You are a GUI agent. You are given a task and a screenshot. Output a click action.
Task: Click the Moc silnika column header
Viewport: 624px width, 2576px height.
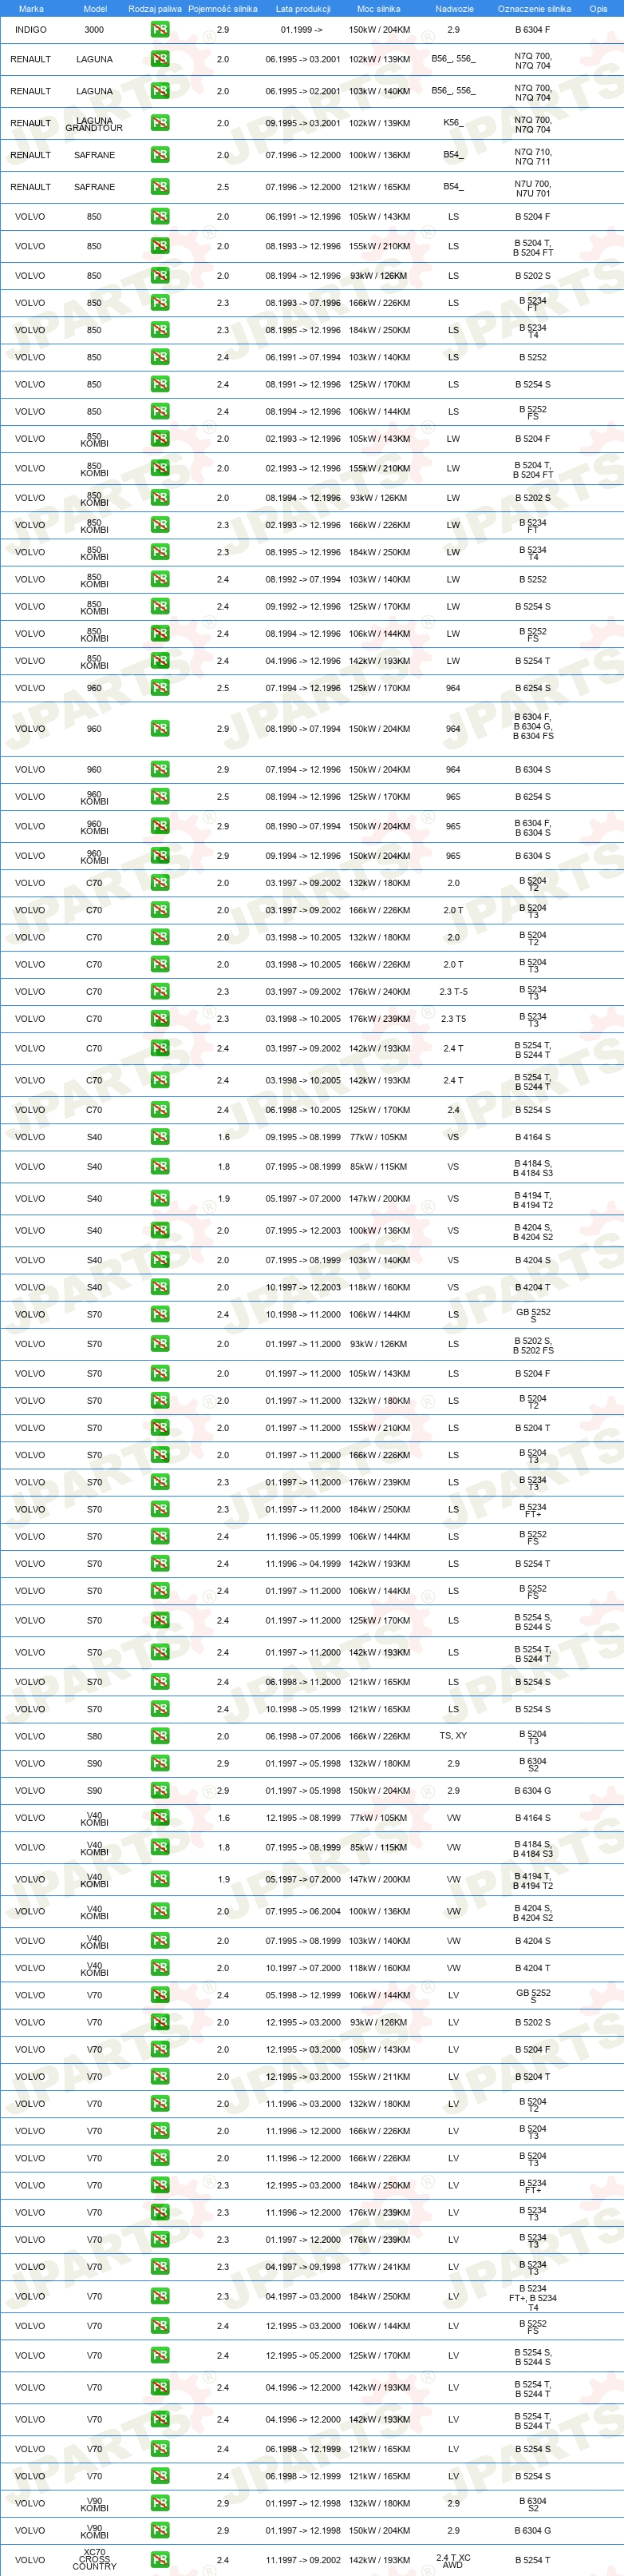(x=378, y=9)
